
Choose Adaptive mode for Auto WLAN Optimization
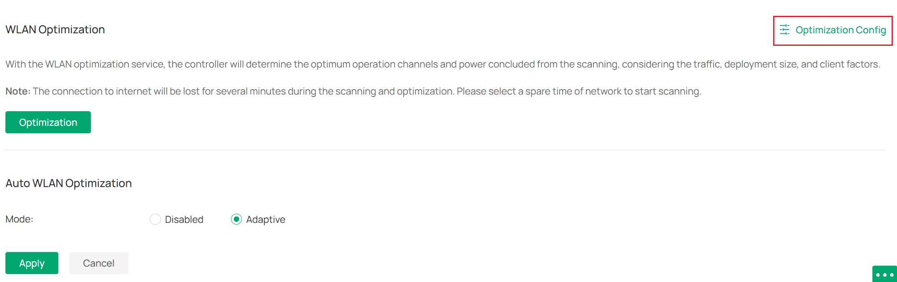tap(236, 219)
